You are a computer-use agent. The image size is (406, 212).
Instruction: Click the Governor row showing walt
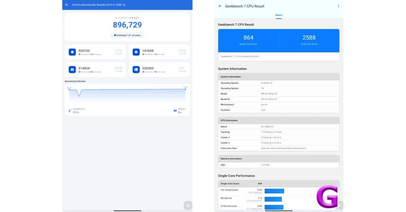click(279, 110)
